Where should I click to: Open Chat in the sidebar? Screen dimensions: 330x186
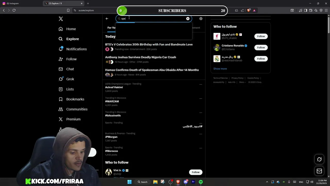(66, 69)
